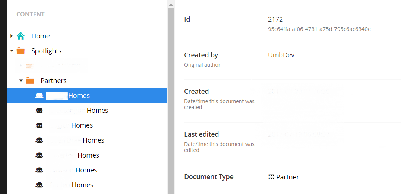Click the teal Home house icon
The height and width of the screenshot is (194, 401).
pos(20,36)
